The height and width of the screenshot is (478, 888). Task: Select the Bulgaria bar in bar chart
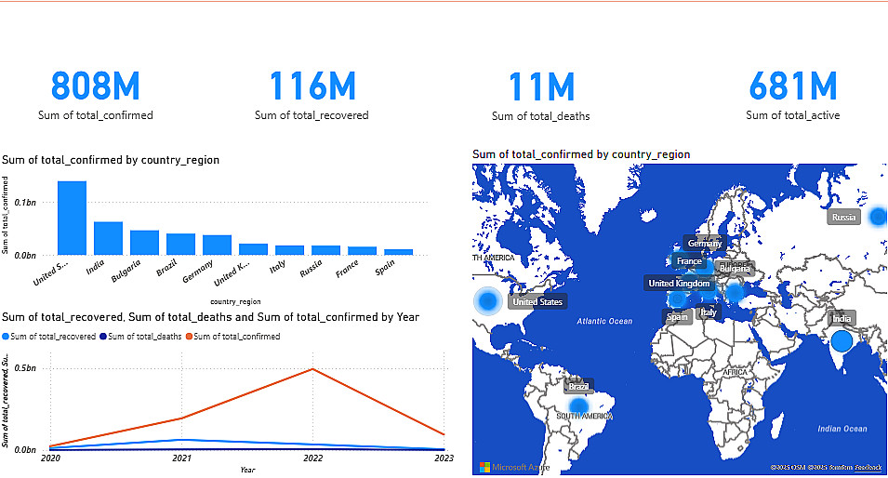coord(144,243)
